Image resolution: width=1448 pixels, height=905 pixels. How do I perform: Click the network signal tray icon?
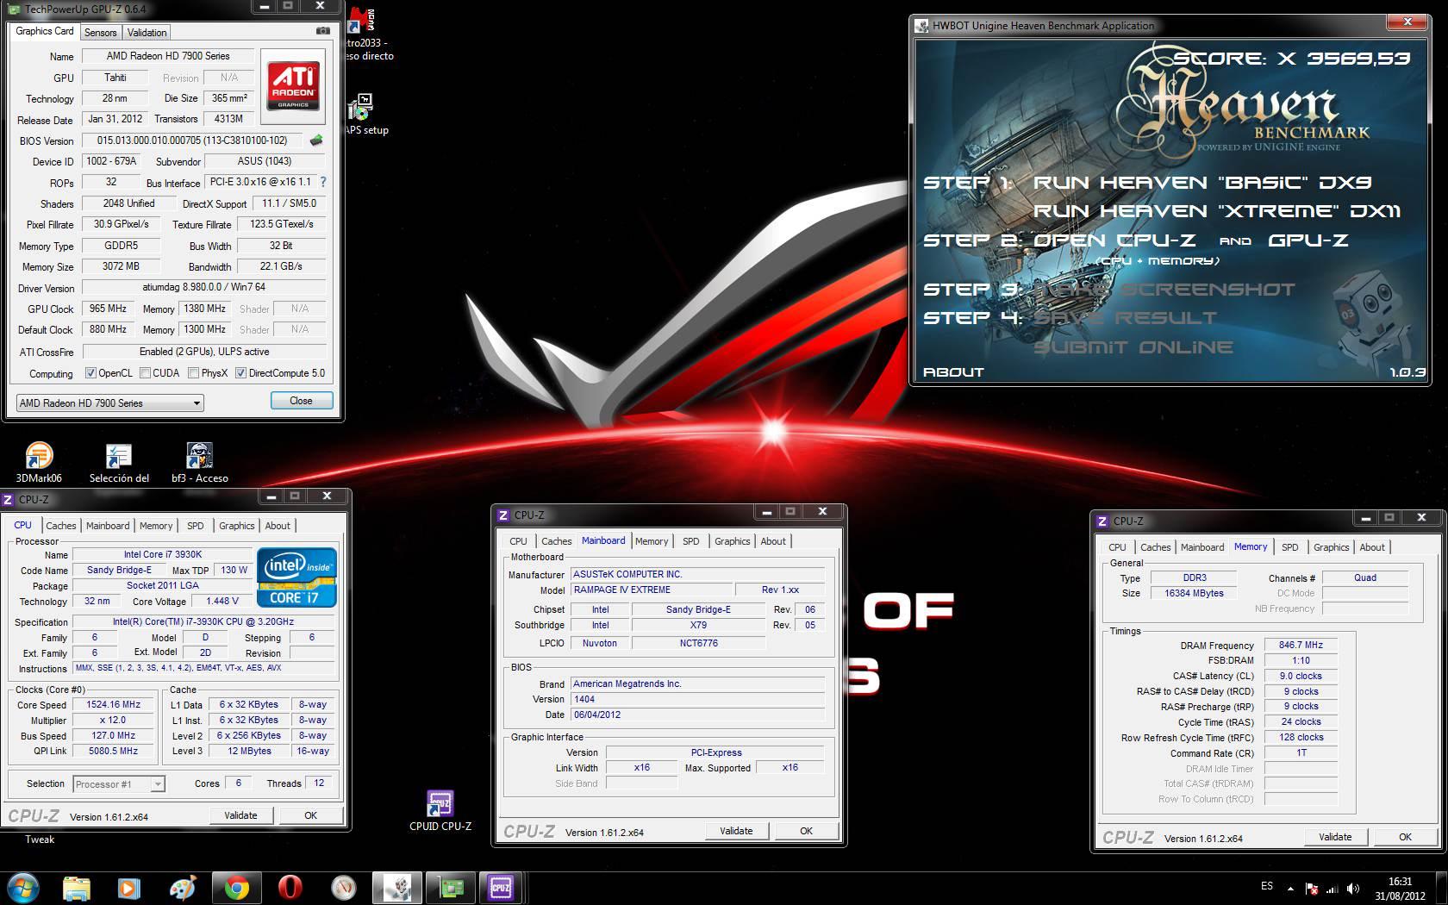1333,889
